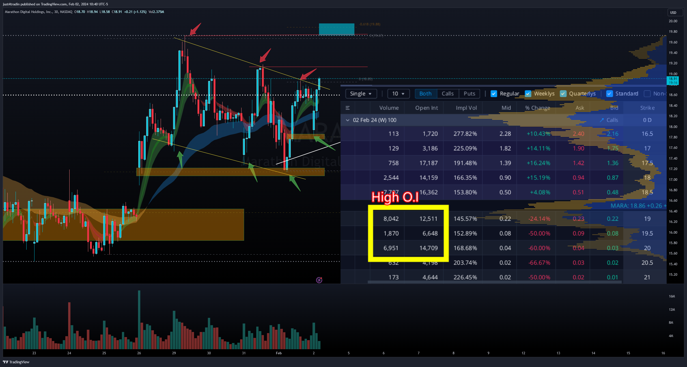
Task: Click the +10.43% change cell
Action: pyautogui.click(x=539, y=134)
